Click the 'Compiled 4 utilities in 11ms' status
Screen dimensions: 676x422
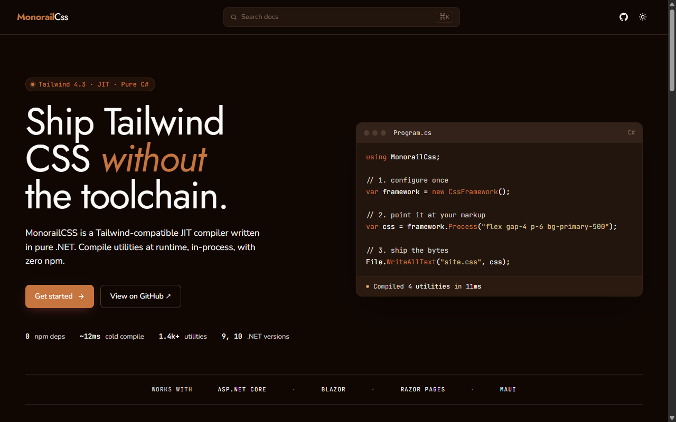tap(424, 286)
